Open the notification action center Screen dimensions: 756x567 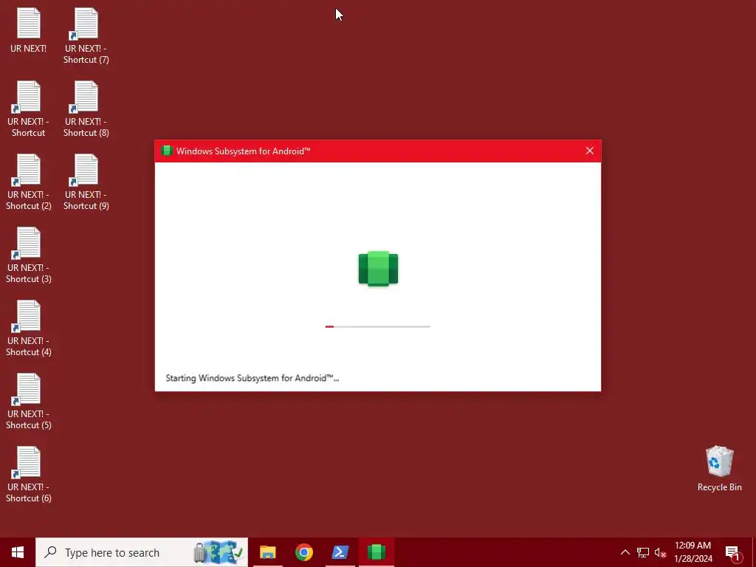pos(732,552)
